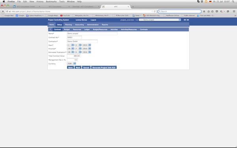Click Generate Project Info XLS button
Image resolution: width=237 pixels, height=148 pixels.
click(104, 67)
